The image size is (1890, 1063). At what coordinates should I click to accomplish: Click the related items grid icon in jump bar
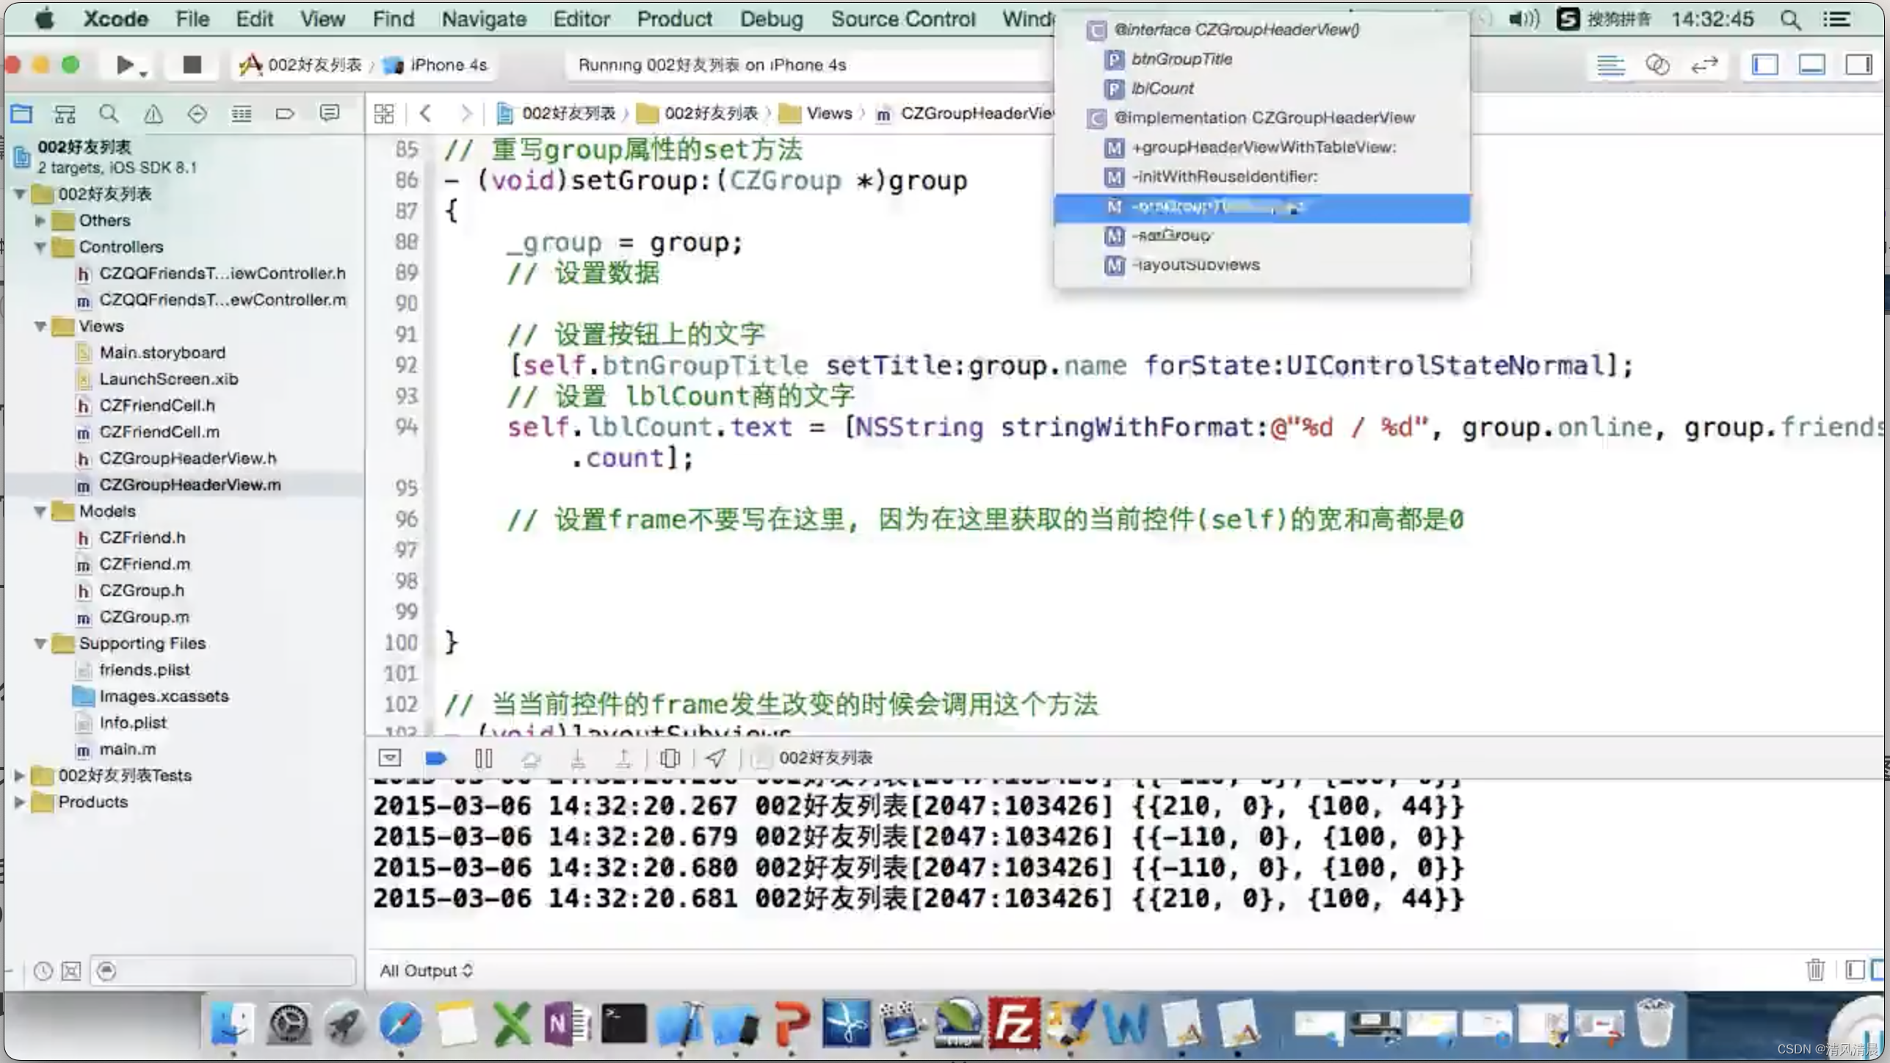point(384,114)
